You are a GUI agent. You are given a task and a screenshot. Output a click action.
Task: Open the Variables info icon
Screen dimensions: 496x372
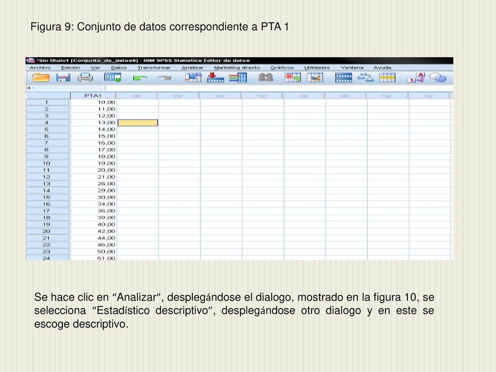click(x=238, y=77)
